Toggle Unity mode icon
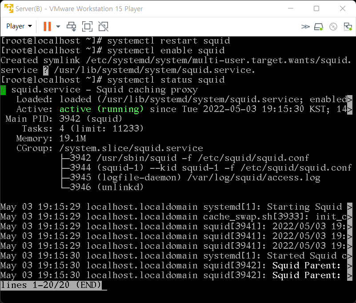This screenshot has height=303, width=356. click(x=103, y=26)
